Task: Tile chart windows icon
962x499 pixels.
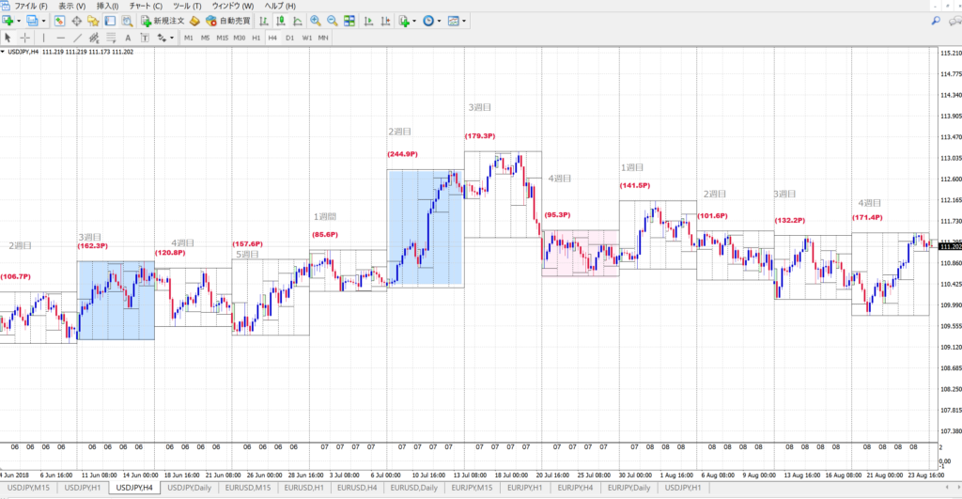Action: point(349,21)
